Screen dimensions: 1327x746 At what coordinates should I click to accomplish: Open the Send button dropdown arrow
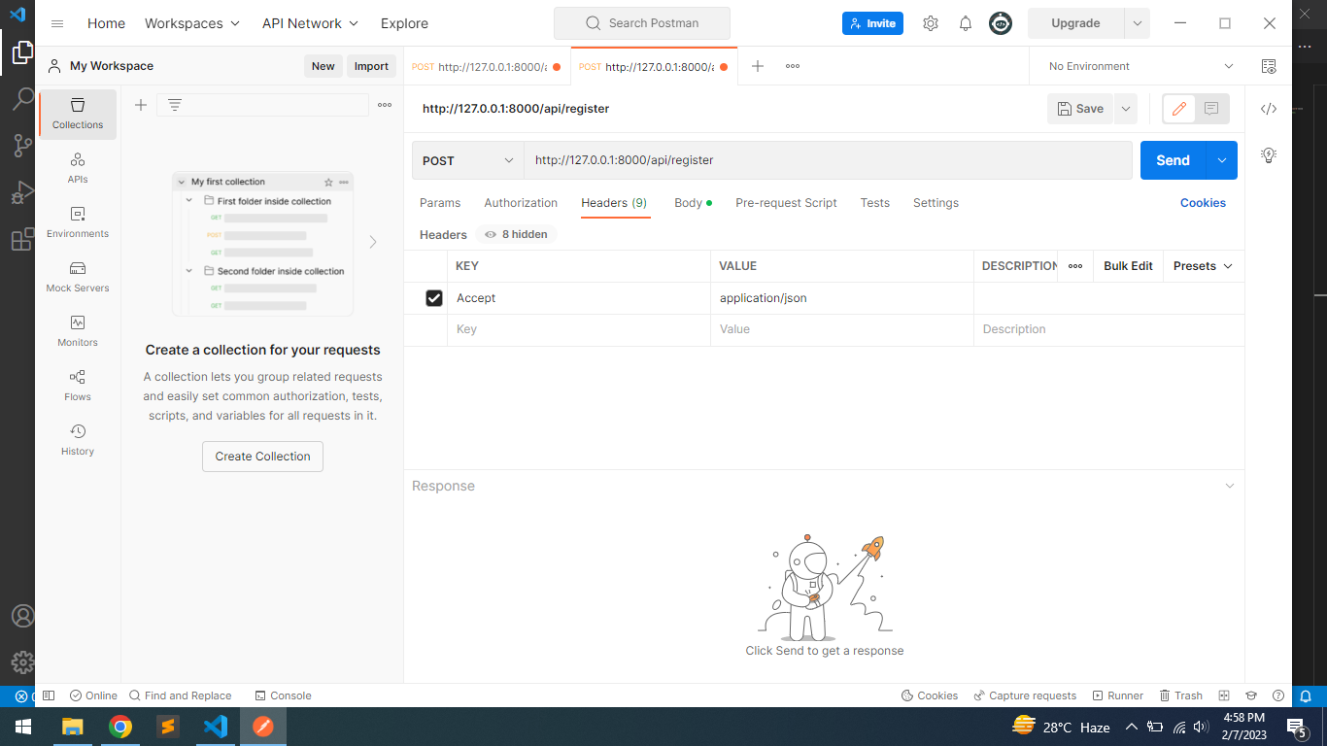(1222, 160)
